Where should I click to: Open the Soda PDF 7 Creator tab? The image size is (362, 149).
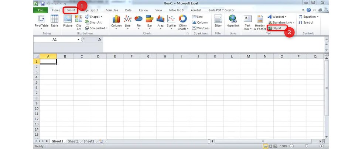221,10
